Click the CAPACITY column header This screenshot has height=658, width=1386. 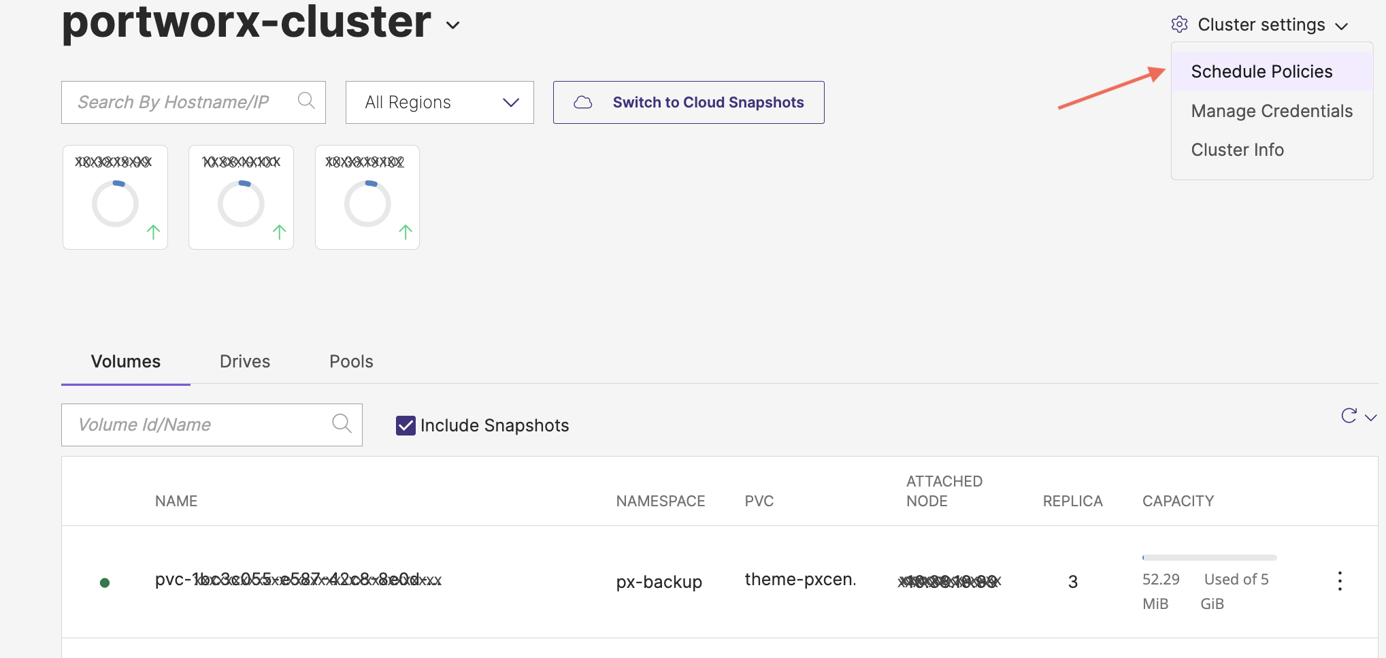point(1178,501)
